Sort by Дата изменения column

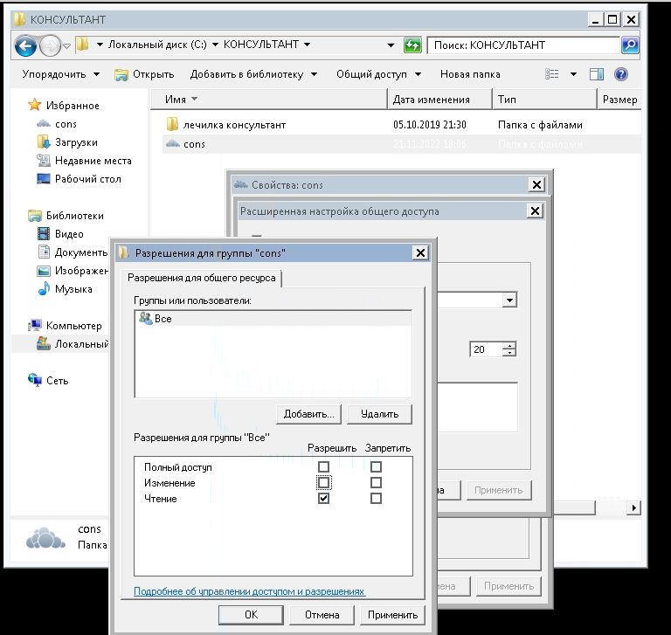(439, 100)
